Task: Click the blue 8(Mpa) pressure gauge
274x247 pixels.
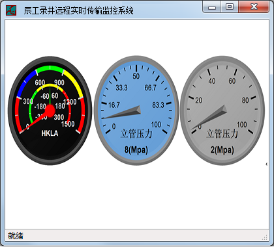Action: tap(136, 110)
